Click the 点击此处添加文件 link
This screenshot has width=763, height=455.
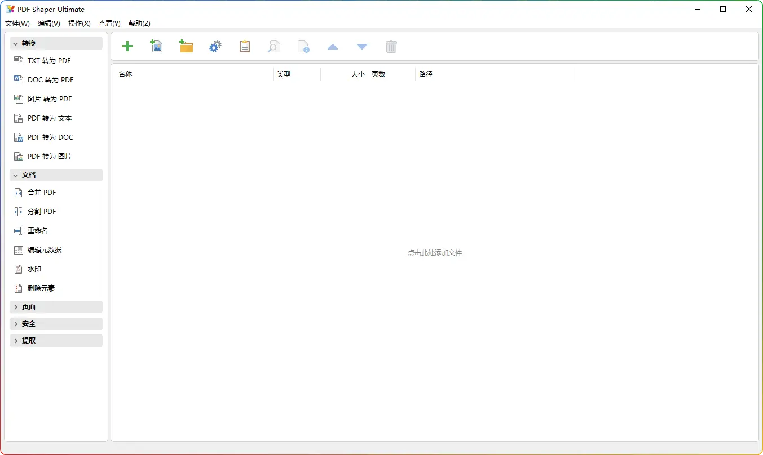click(x=434, y=253)
